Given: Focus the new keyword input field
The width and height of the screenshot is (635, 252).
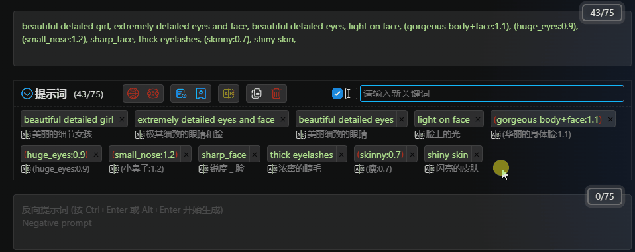Looking at the screenshot, I should 492,94.
